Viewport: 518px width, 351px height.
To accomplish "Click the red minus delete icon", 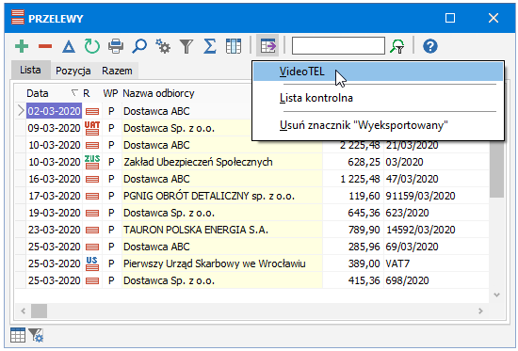I will coord(45,46).
